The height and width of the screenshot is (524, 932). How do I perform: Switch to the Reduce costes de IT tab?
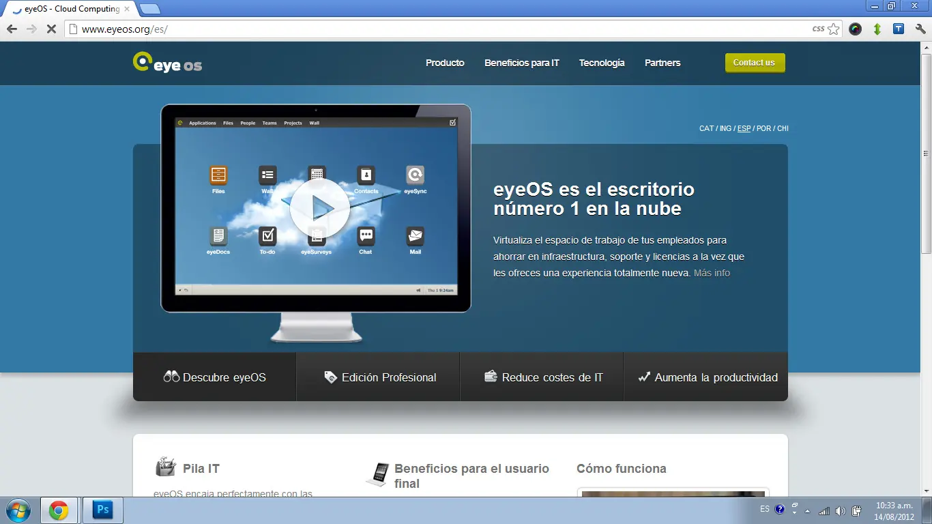(542, 377)
